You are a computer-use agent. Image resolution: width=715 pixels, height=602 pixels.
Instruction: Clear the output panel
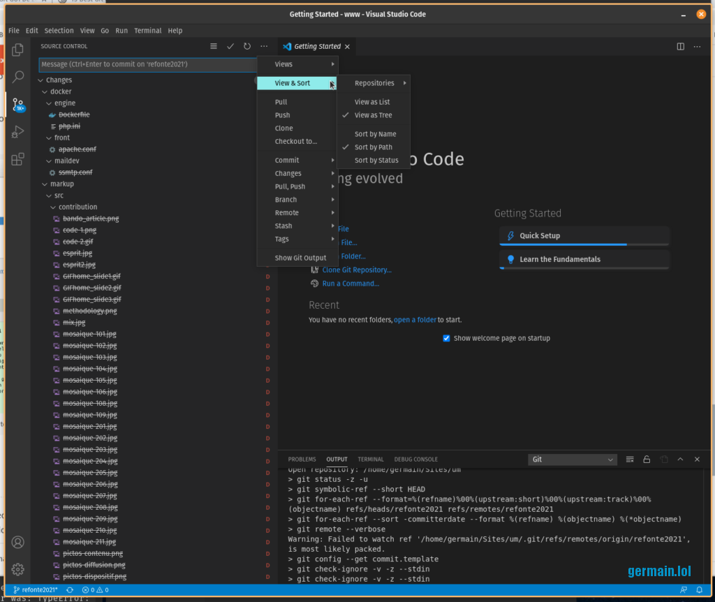[630, 460]
